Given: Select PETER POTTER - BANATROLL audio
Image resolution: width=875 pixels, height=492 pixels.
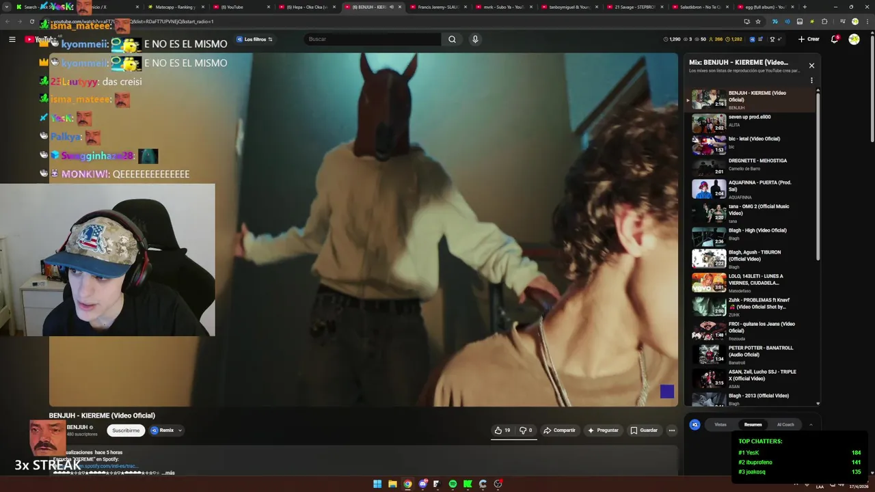Looking at the screenshot, I should (x=752, y=354).
